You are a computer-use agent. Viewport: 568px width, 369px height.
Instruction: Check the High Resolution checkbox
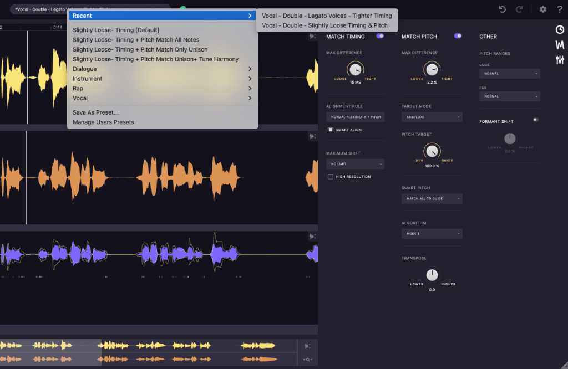[331, 177]
